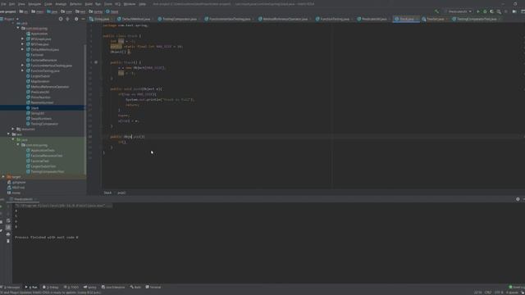Screen dimensions: 525x295
Task: Click the 'Stack' breadcrumb below the editor
Action: click(107, 193)
